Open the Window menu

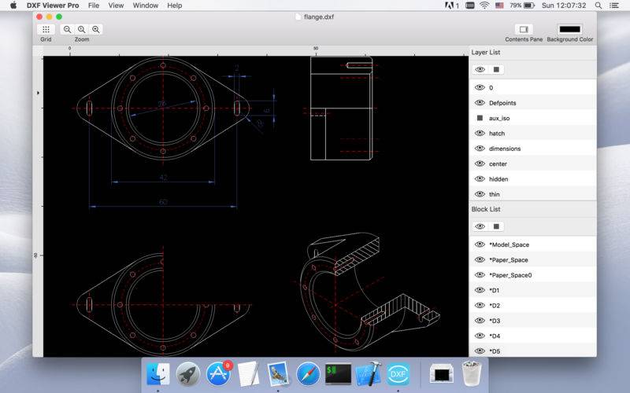(x=145, y=6)
